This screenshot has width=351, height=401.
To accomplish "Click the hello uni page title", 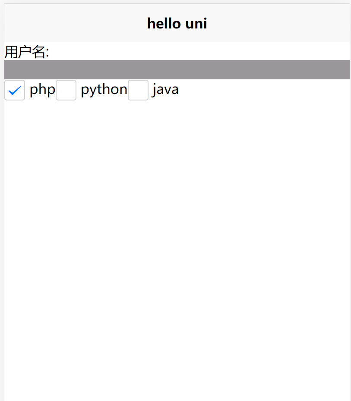I will pos(177,24).
